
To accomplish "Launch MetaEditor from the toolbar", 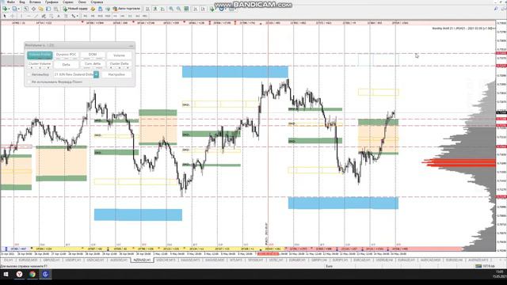I will point(93,9).
